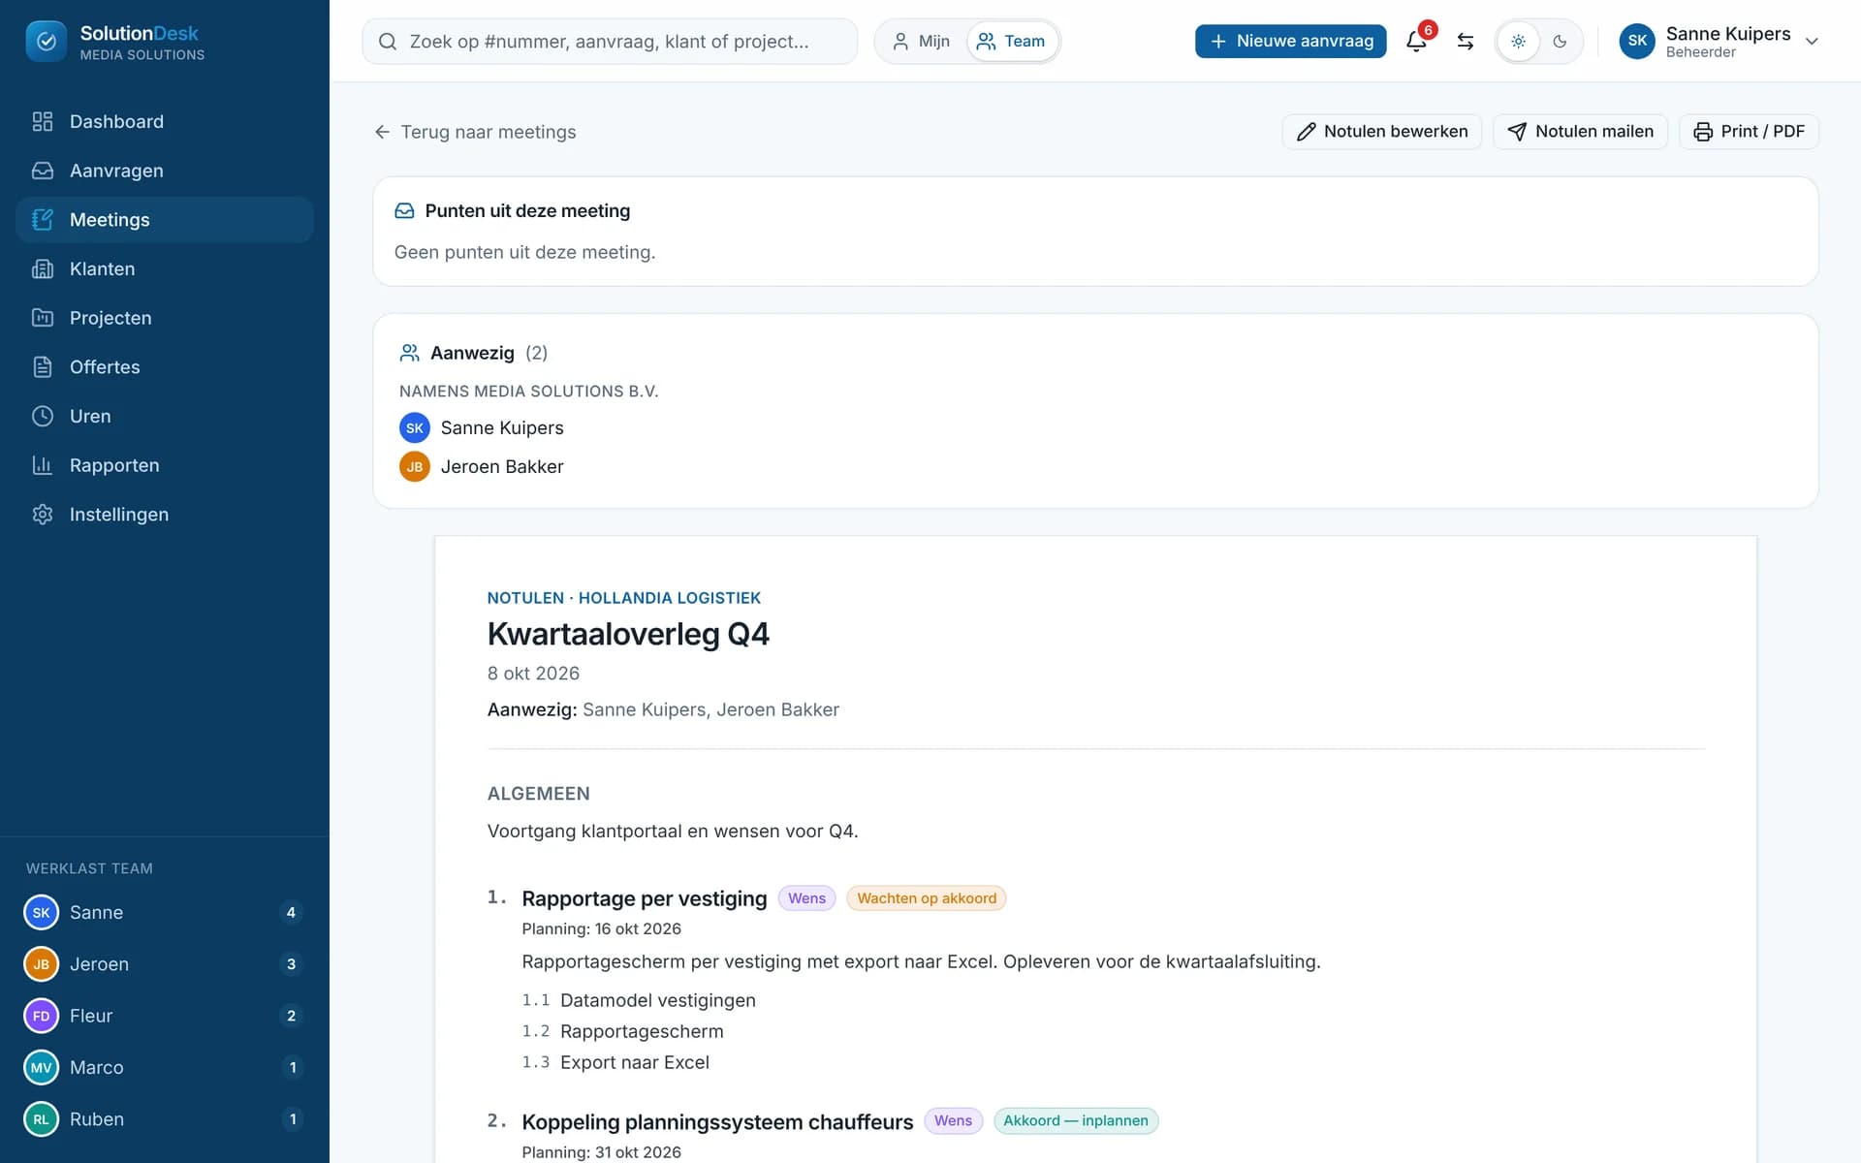
Task: Click Wens tag on Rapportage per vestiging
Action: pyautogui.click(x=806, y=898)
